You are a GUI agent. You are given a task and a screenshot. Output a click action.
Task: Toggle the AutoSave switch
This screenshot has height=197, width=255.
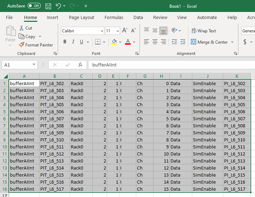coord(34,6)
